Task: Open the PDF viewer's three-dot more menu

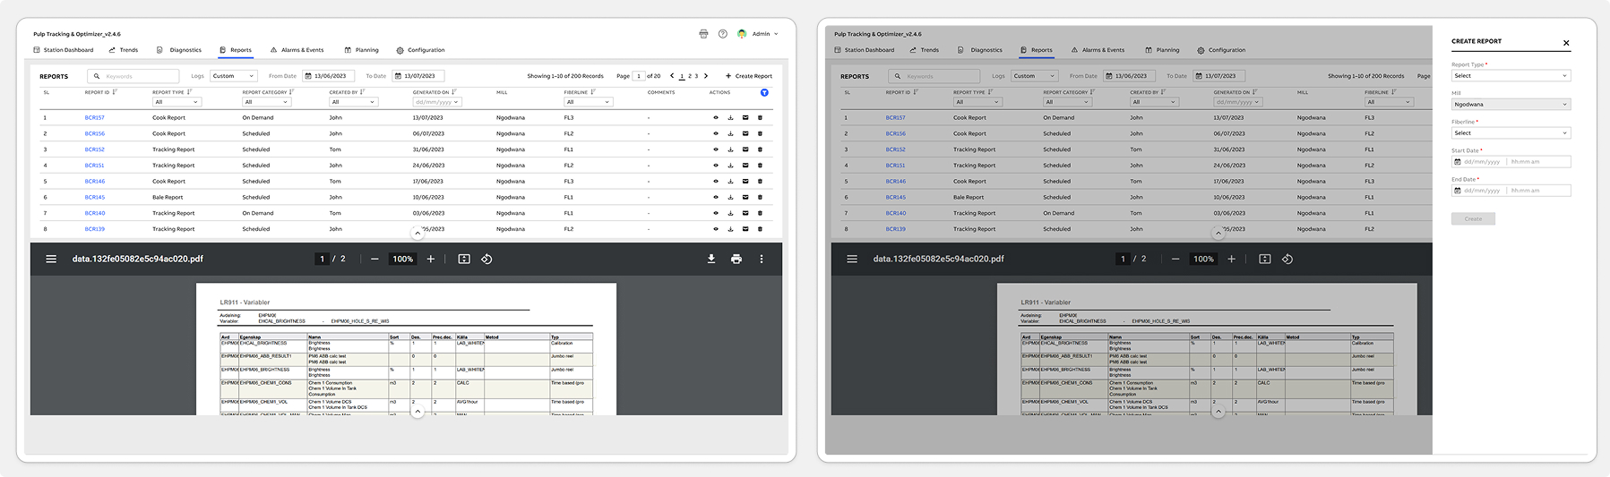Action: (762, 259)
